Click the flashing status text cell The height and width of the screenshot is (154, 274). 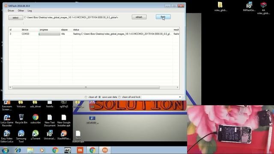tap(122, 34)
